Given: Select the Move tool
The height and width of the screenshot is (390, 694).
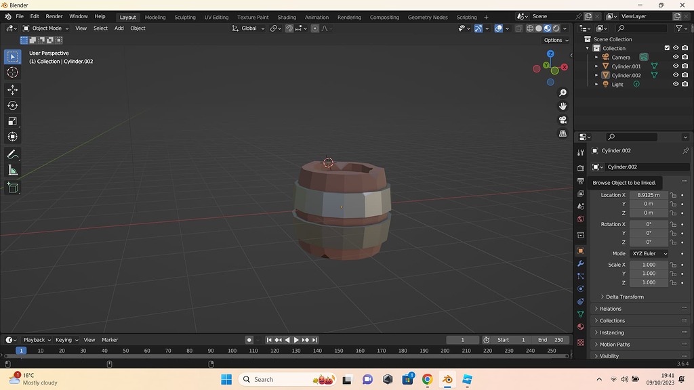Looking at the screenshot, I should (12, 90).
